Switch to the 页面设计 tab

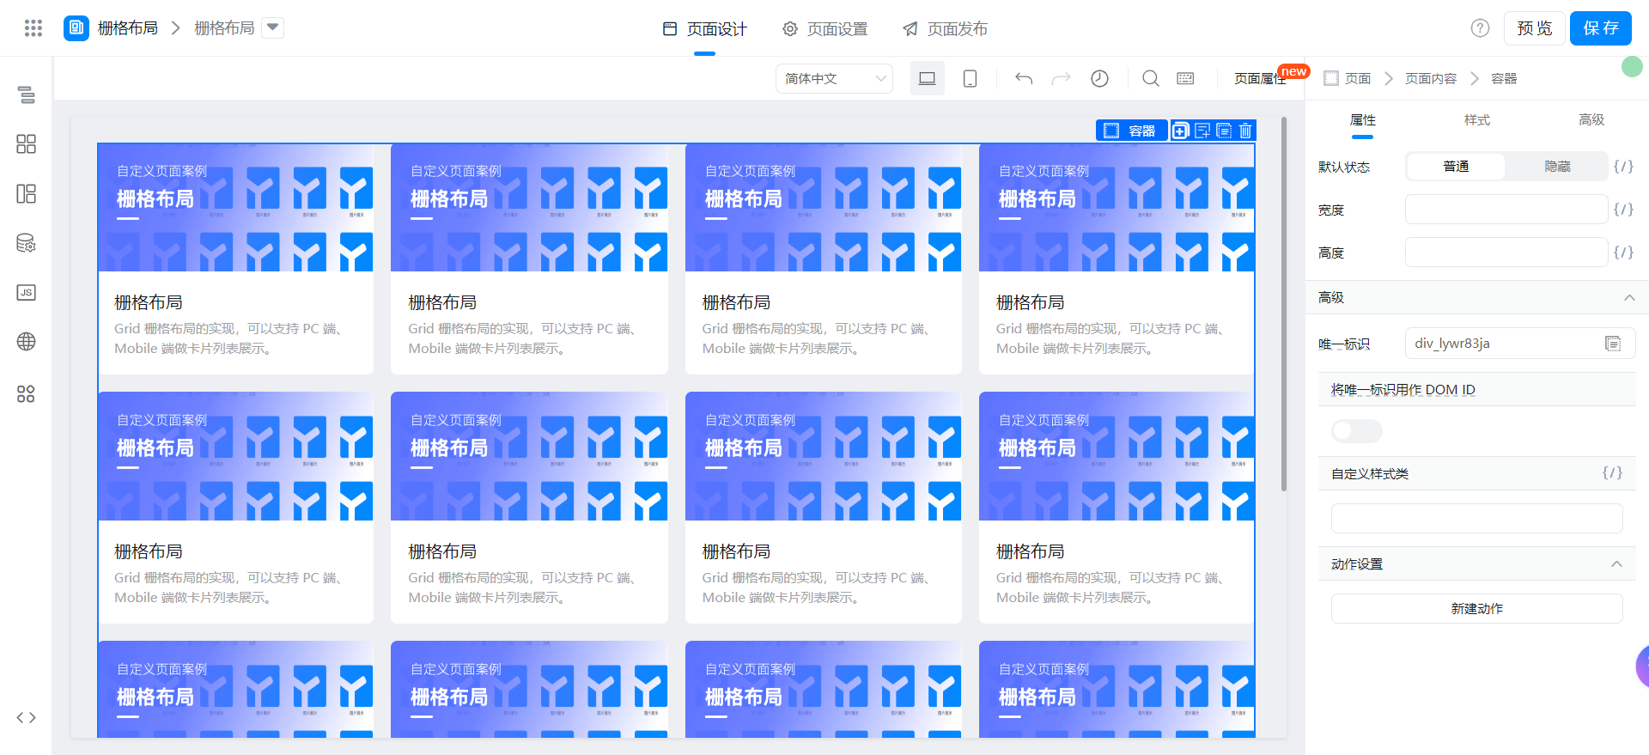pyautogui.click(x=705, y=29)
